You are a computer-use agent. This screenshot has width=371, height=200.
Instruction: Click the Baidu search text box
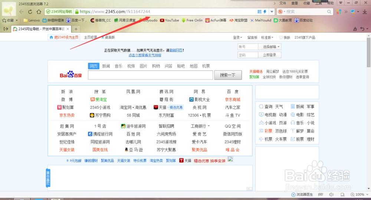coord(151,75)
